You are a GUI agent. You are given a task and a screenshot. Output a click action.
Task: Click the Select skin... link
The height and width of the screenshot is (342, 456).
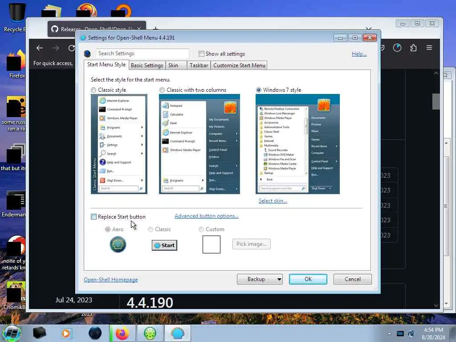273,201
